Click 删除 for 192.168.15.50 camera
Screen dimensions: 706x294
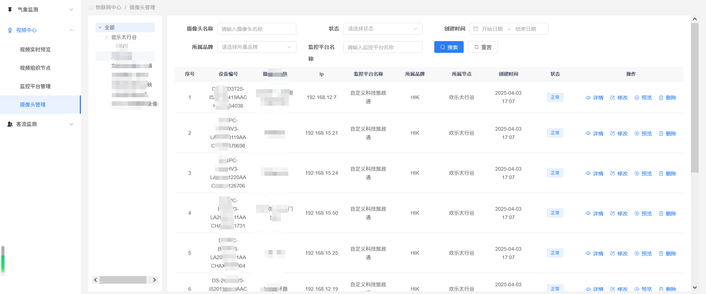point(667,214)
